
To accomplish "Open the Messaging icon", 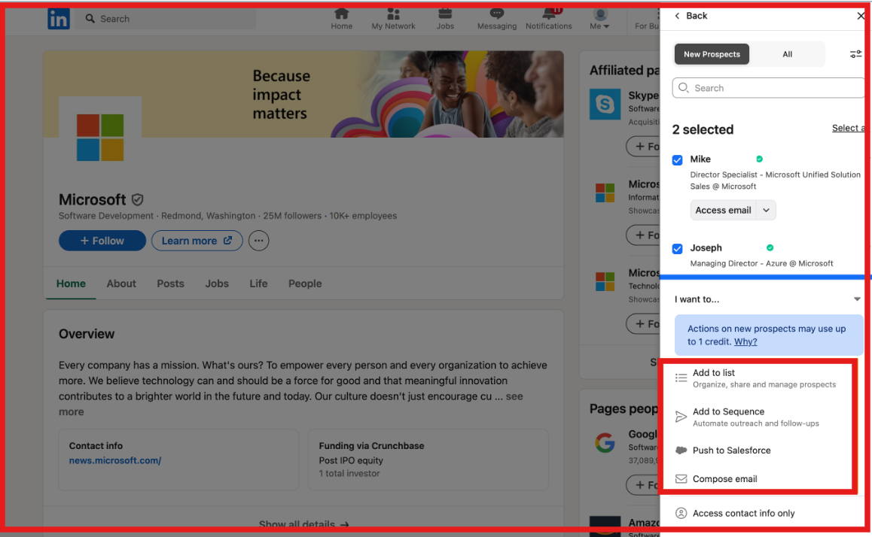I will pyautogui.click(x=496, y=15).
